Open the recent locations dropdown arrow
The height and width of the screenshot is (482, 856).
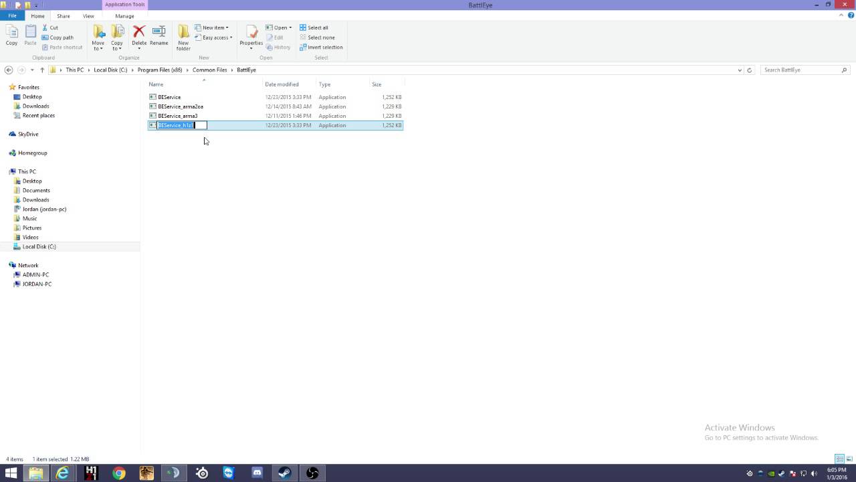[x=32, y=70]
